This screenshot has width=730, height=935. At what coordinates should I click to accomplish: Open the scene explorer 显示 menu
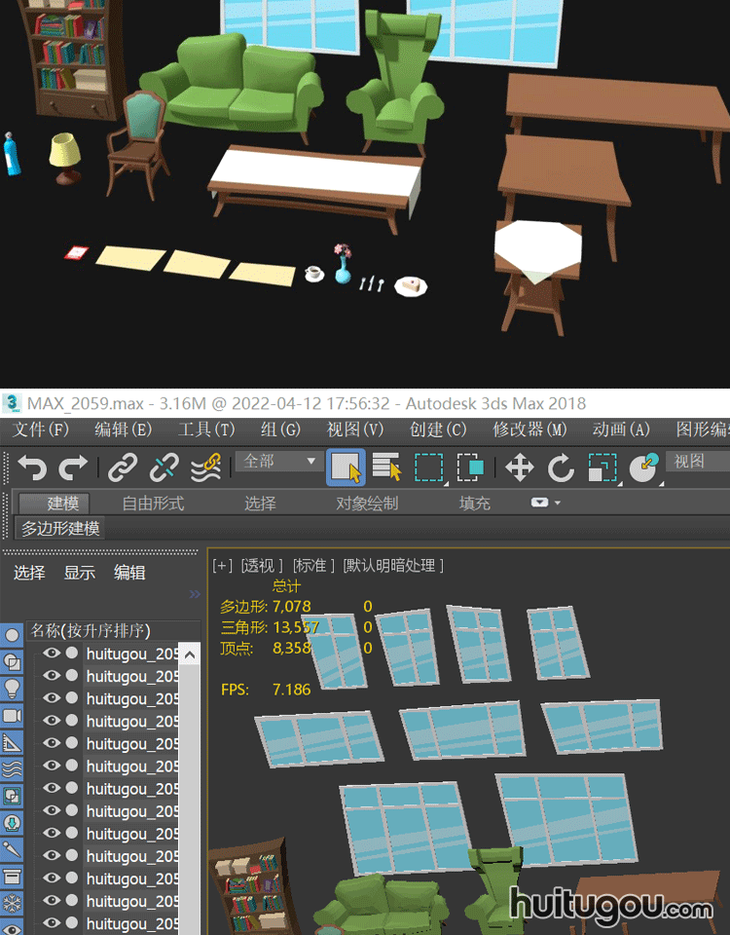[x=79, y=573]
